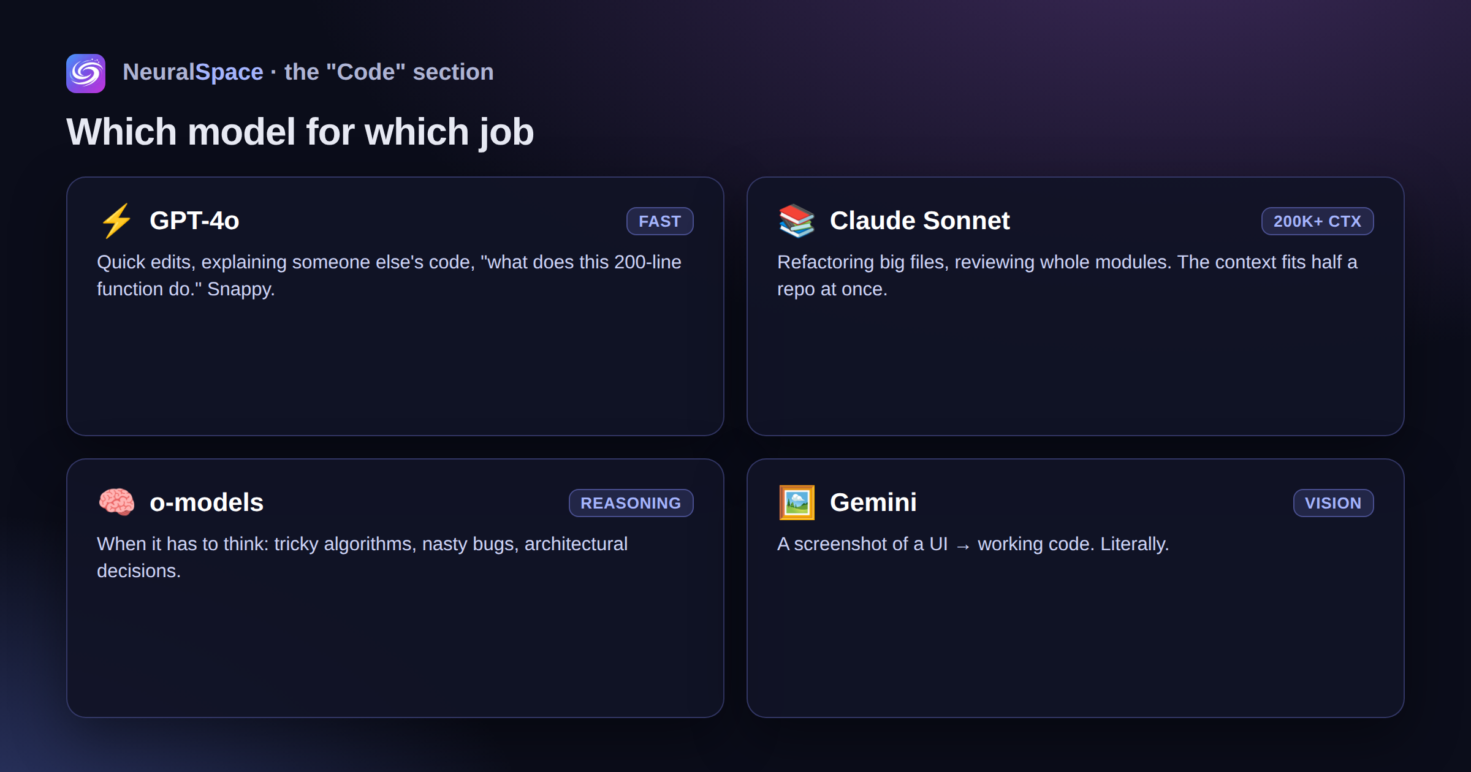The height and width of the screenshot is (772, 1471).
Task: Select the VISION badge on Gemini card
Action: (x=1334, y=503)
